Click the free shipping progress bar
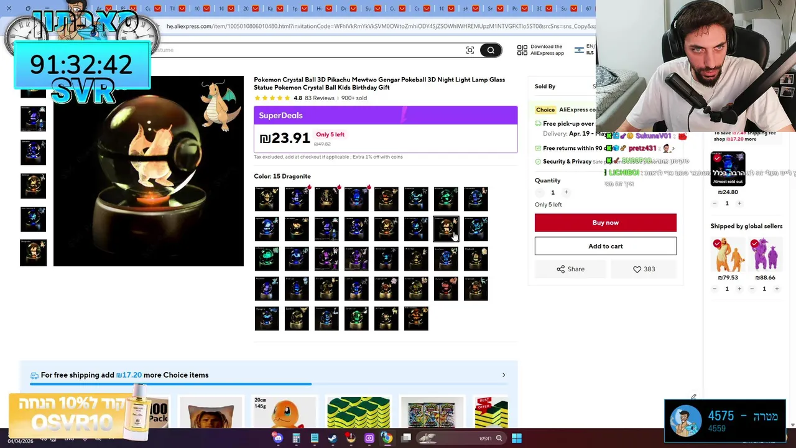The image size is (796, 448). click(269, 385)
